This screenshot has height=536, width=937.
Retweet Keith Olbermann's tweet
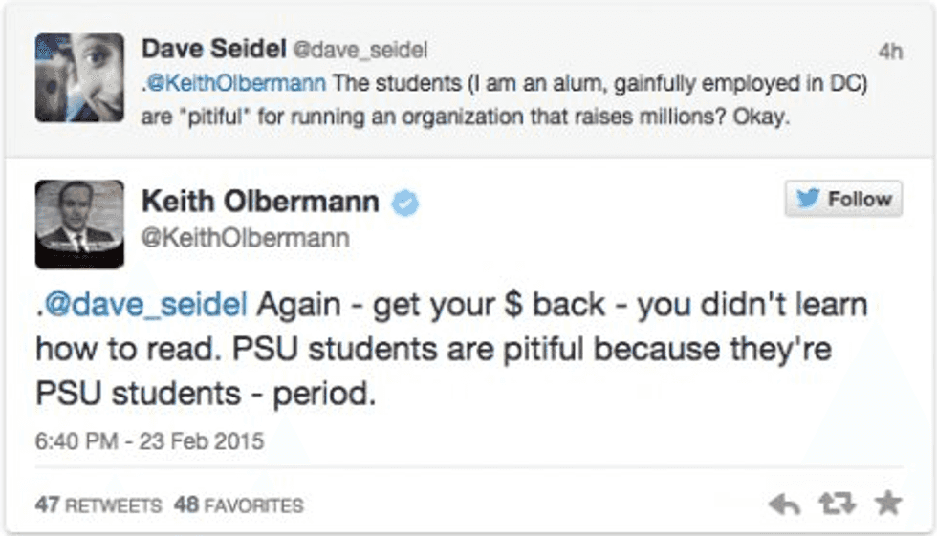click(838, 504)
